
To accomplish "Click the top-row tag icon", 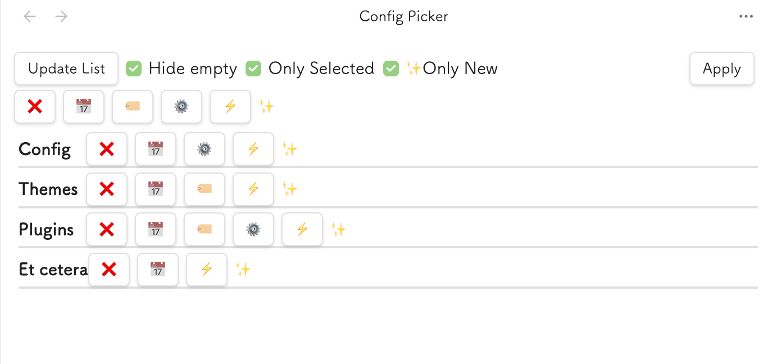I will pos(133,107).
